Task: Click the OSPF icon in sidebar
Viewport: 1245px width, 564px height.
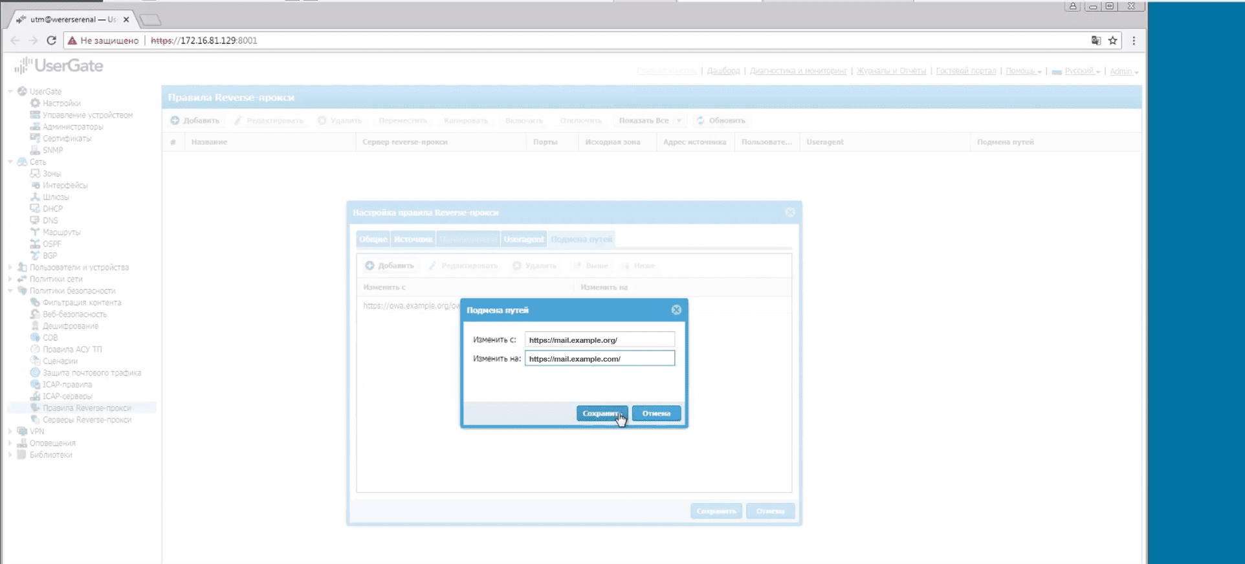Action: tap(36, 244)
